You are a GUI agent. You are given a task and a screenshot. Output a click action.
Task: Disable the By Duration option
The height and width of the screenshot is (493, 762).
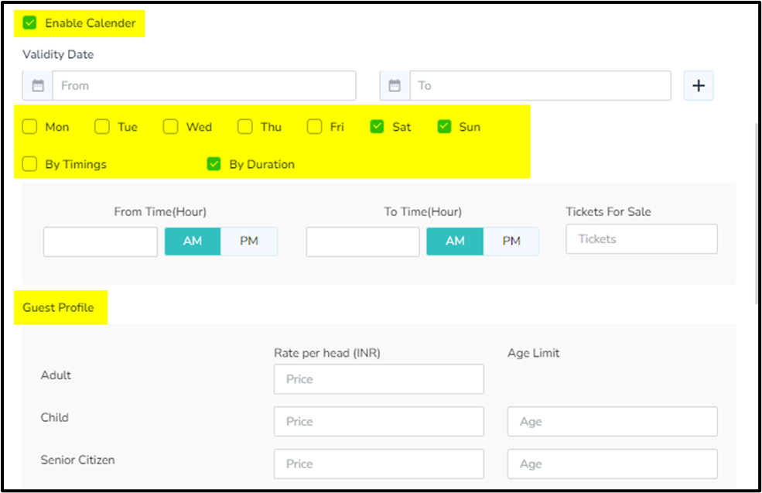[x=214, y=164]
